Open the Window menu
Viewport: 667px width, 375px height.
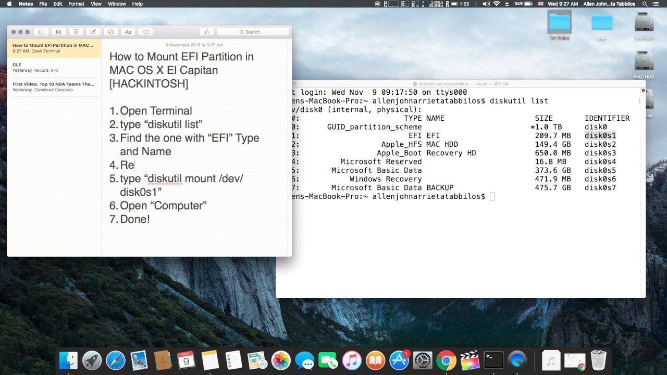tap(117, 4)
